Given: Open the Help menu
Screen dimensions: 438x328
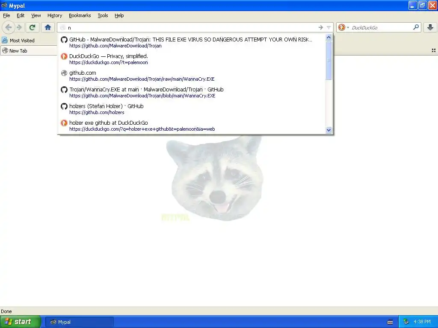Looking at the screenshot, I should pyautogui.click(x=119, y=16).
